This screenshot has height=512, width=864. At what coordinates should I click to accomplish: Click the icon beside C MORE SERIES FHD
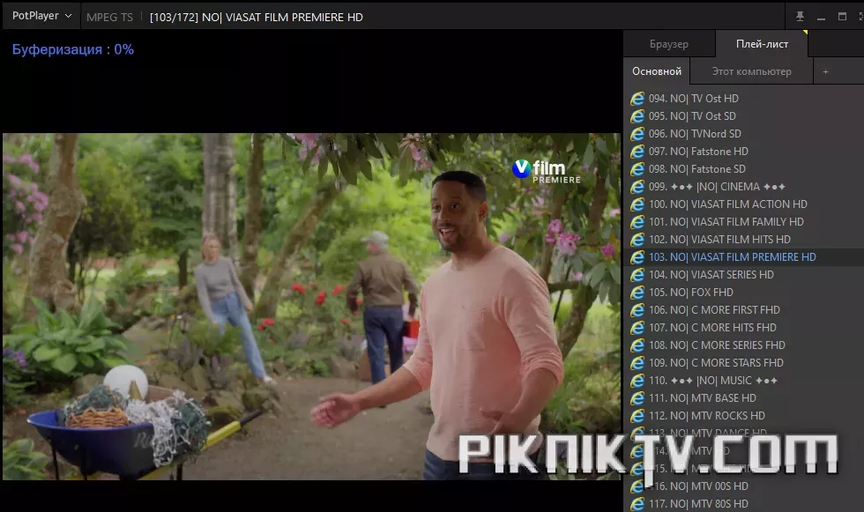[x=637, y=345]
